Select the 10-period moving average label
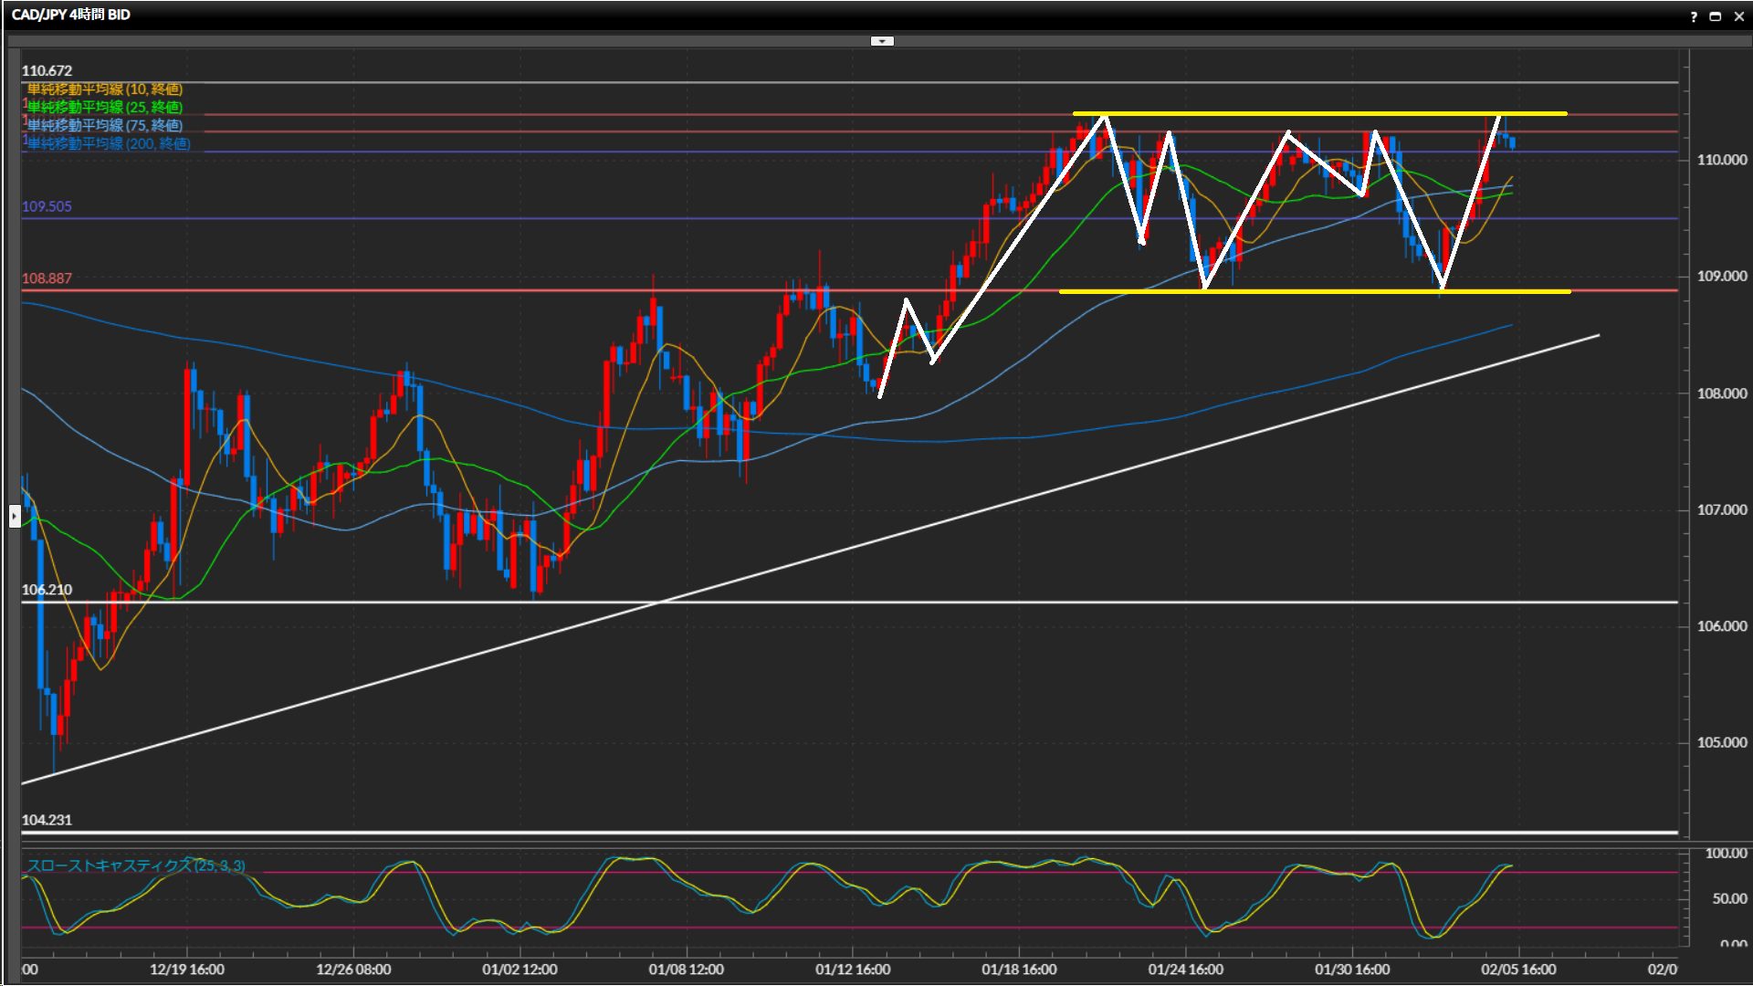Image resolution: width=1753 pixels, height=986 pixels. coord(105,89)
